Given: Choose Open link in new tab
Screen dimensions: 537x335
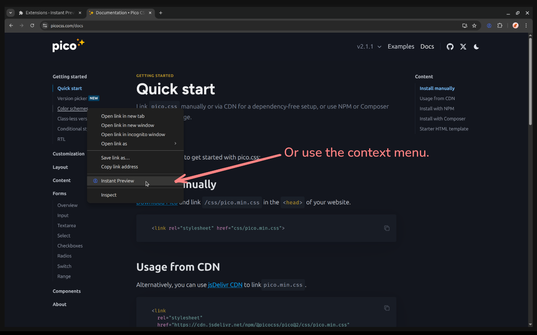Looking at the screenshot, I should tap(135, 116).
